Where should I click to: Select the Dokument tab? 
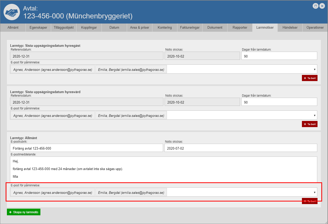[215, 28]
